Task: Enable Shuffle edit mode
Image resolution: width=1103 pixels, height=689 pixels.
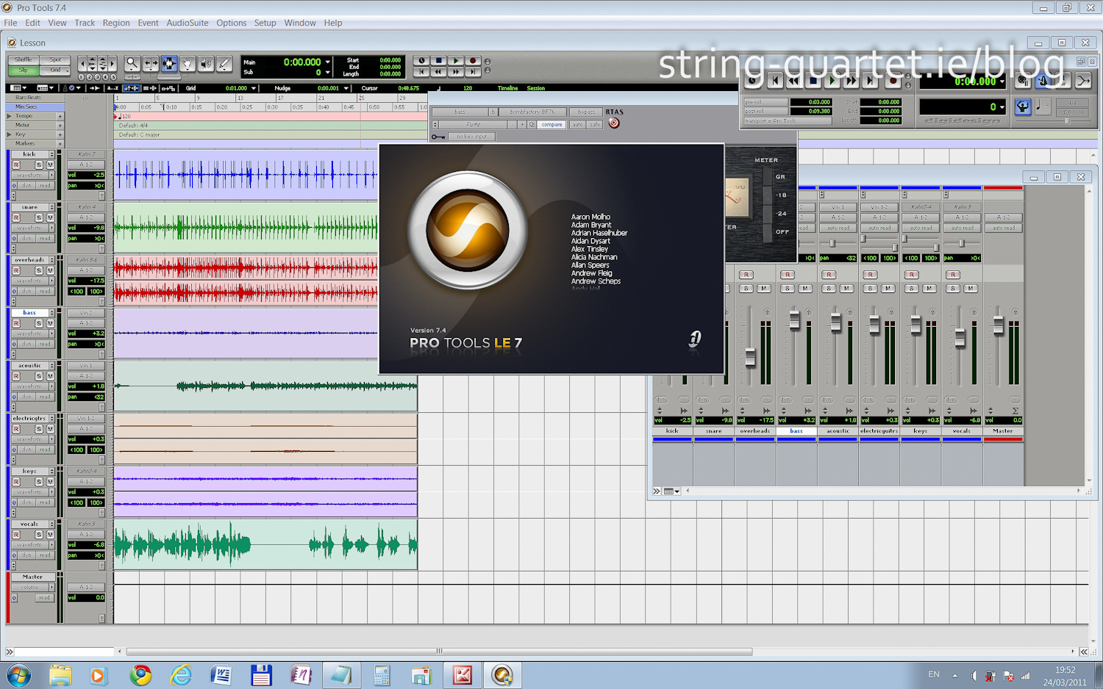Action: point(24,60)
